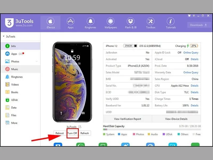Click Online Query for Apple ID Lock
Image resolution: width=213 pixels, height=160 pixels.
[191, 53]
